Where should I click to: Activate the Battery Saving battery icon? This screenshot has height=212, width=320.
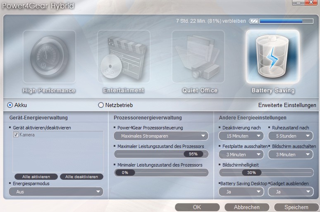click(272, 57)
